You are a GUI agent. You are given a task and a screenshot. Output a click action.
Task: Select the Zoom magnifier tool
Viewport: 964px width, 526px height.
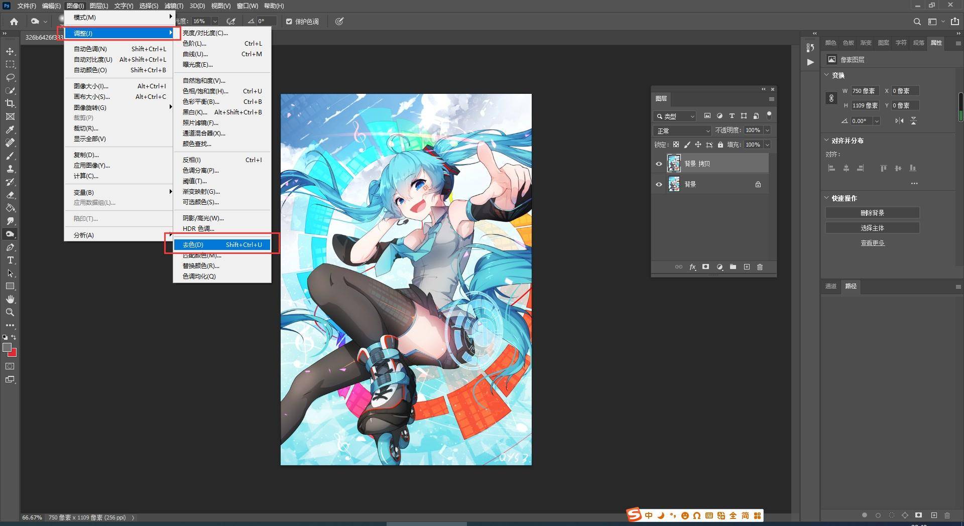pyautogui.click(x=10, y=312)
